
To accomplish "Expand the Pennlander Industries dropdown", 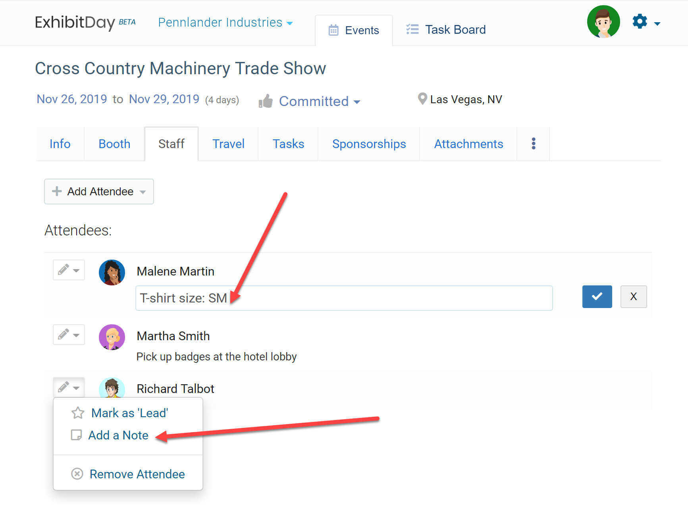I will [x=225, y=23].
